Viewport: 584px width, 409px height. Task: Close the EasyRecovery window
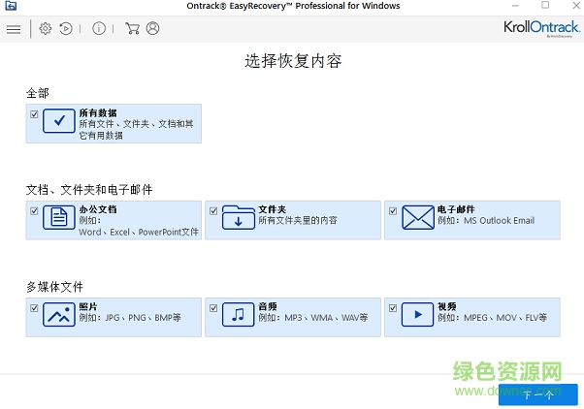pos(576,5)
